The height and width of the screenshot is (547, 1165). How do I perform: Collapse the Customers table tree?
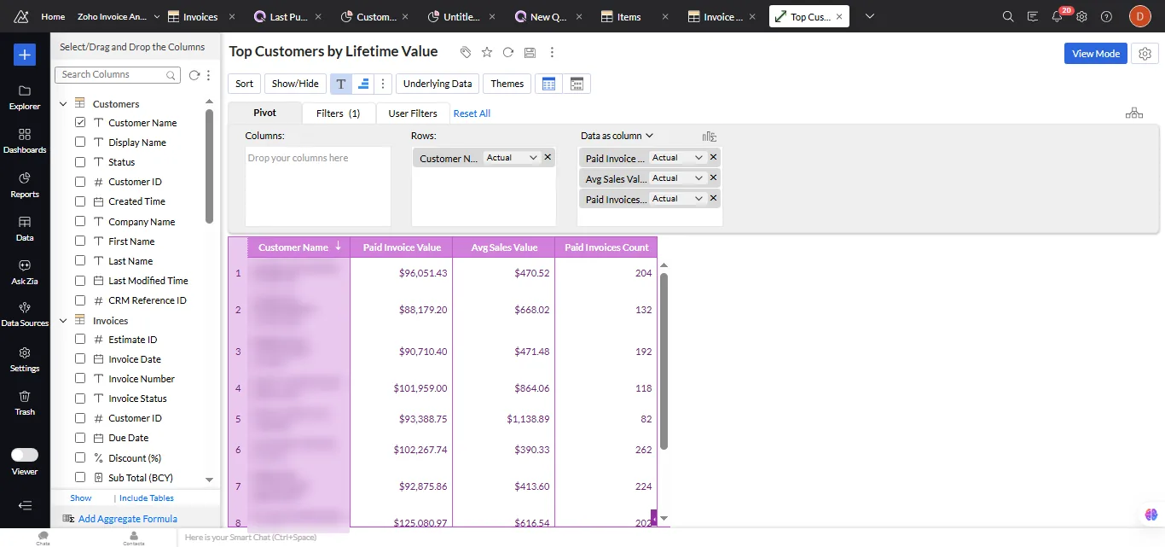point(63,104)
